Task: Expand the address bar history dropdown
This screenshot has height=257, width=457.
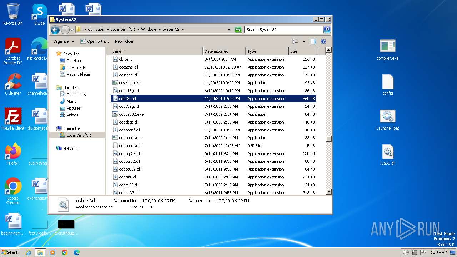Action: pyautogui.click(x=229, y=30)
